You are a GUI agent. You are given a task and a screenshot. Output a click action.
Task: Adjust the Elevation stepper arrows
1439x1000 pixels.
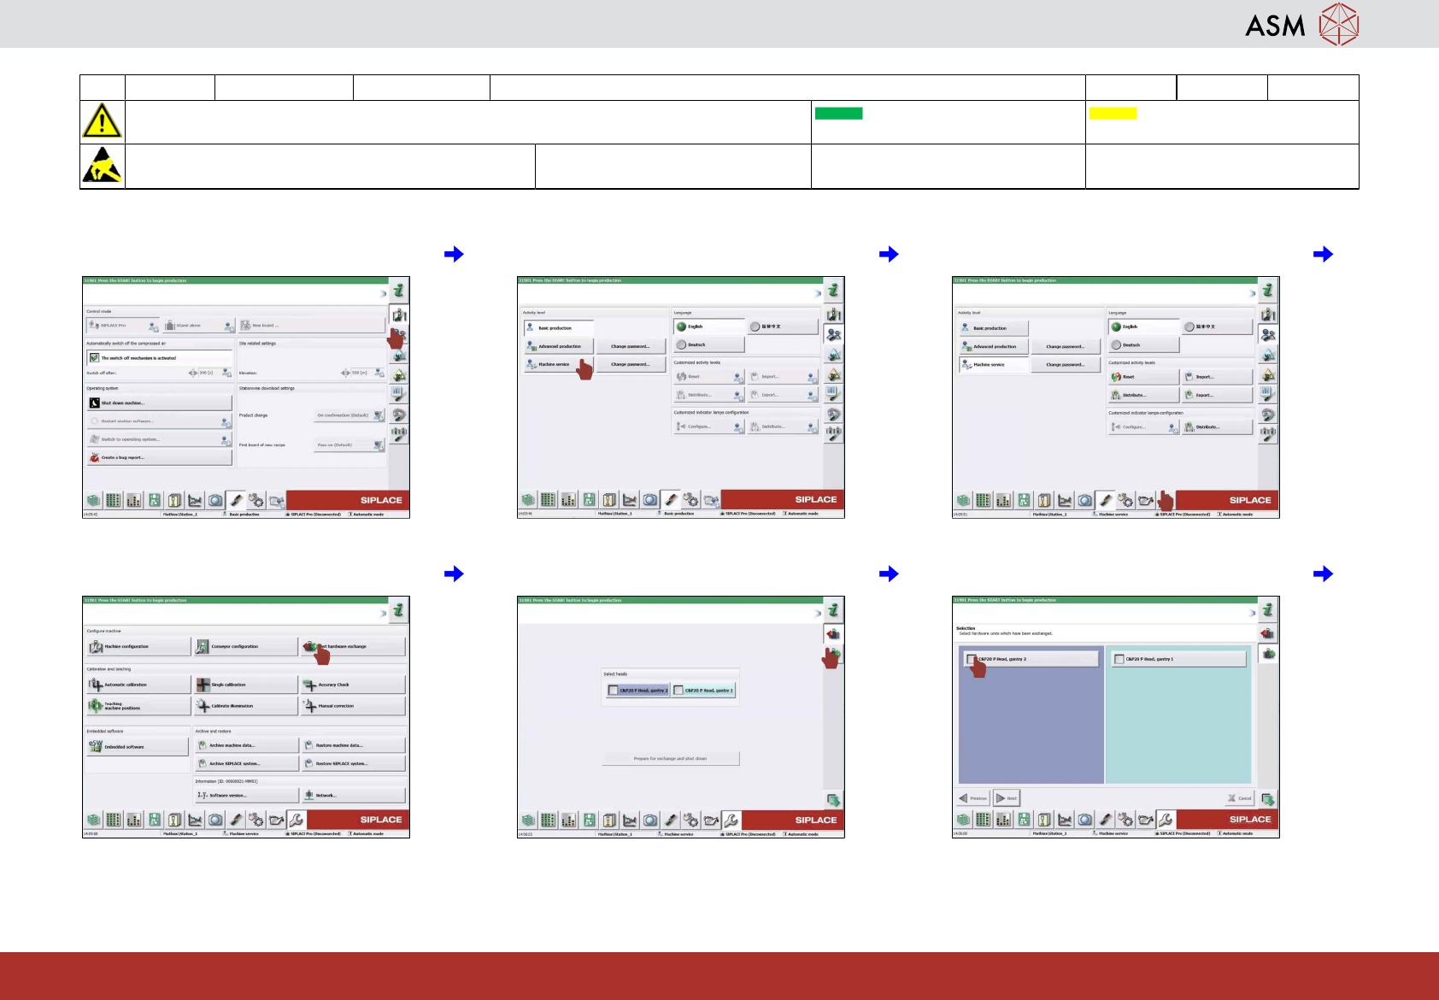click(345, 373)
